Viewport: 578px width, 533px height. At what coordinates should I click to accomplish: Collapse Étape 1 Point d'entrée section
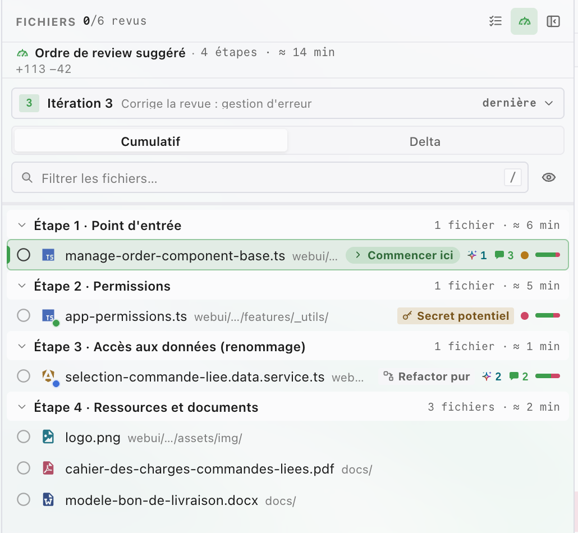coord(22,225)
